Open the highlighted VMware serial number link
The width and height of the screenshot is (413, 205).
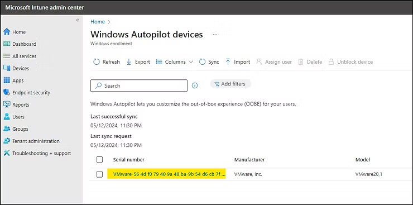tap(169, 174)
